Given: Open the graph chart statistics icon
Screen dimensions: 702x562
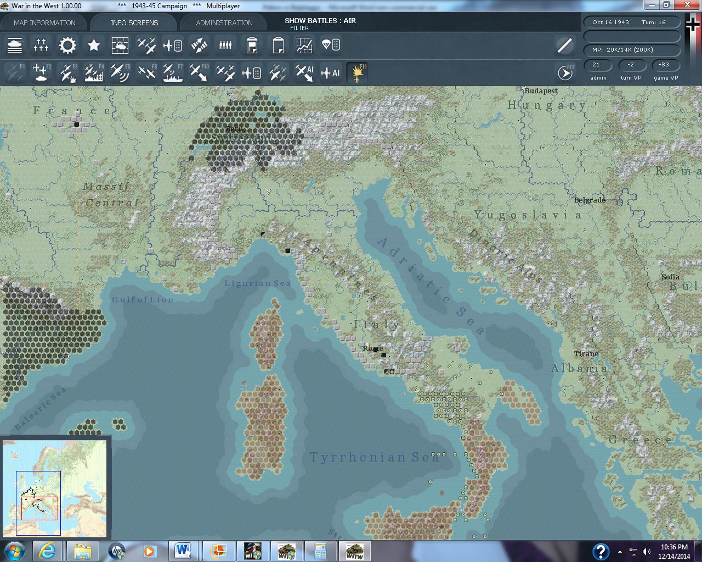Looking at the screenshot, I should click(304, 45).
